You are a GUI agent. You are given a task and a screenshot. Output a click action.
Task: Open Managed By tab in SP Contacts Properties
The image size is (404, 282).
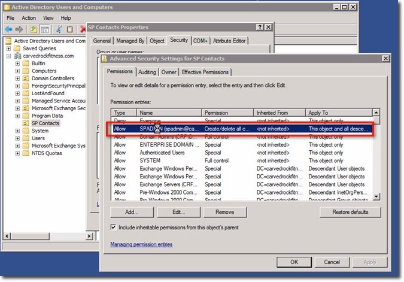(x=130, y=41)
